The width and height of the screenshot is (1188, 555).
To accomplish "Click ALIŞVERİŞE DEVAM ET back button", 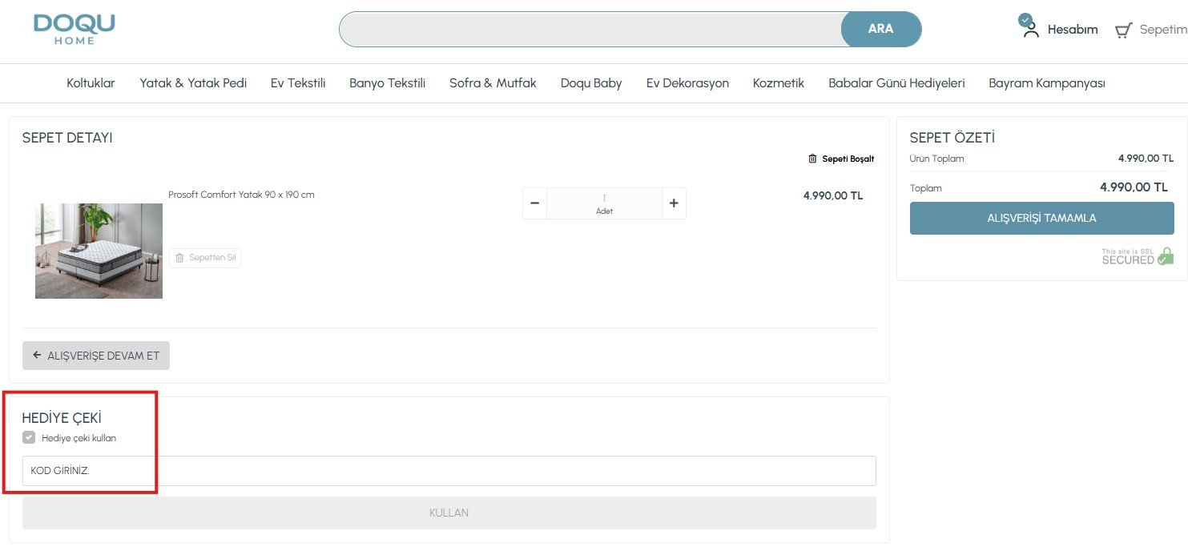I will 96,356.
